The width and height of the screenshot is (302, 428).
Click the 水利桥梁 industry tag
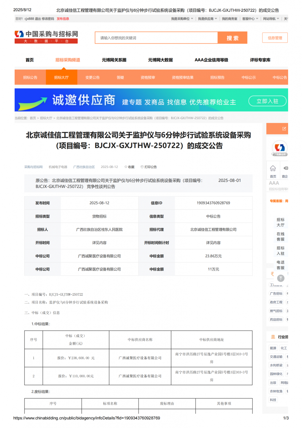pos(276,365)
